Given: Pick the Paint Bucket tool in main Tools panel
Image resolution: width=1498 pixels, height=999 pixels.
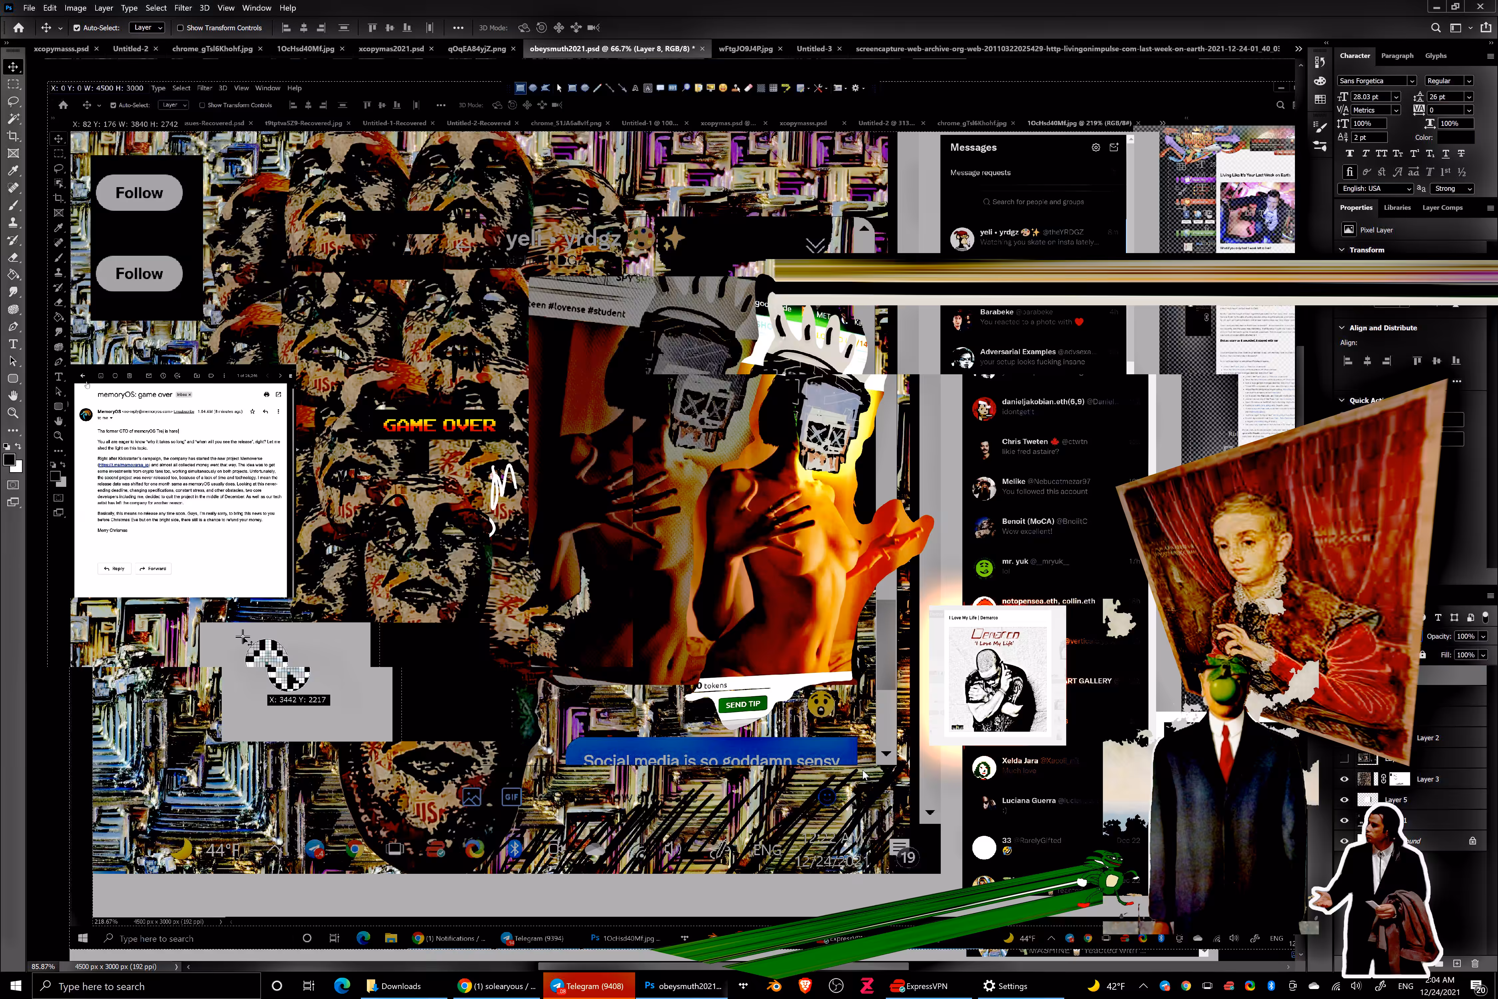Looking at the screenshot, I should click(13, 275).
